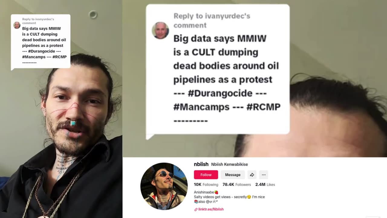Screen dimensions: 387x218
Task: Select the bold nbiish username
Action: tap(201, 164)
